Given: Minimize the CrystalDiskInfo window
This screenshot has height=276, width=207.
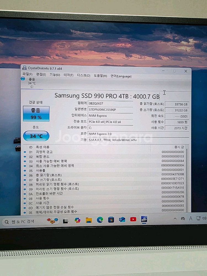Looking at the screenshot, I should click(163, 71).
